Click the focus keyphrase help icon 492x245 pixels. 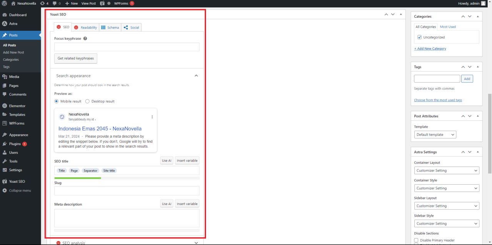click(85, 38)
